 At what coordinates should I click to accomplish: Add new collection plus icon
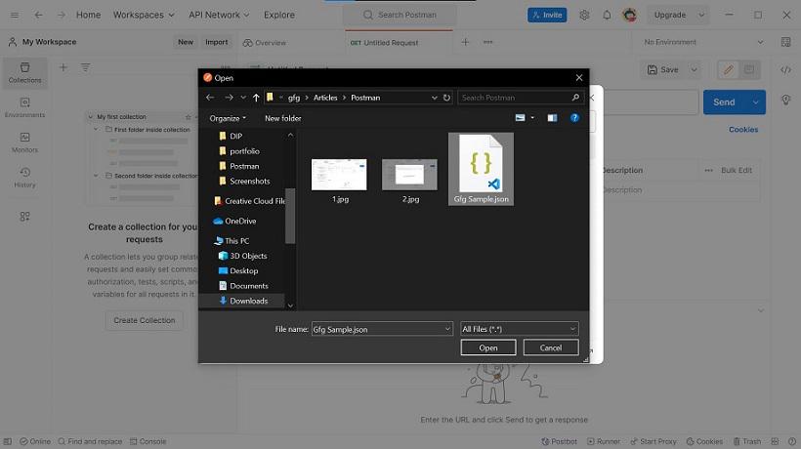pyautogui.click(x=63, y=67)
